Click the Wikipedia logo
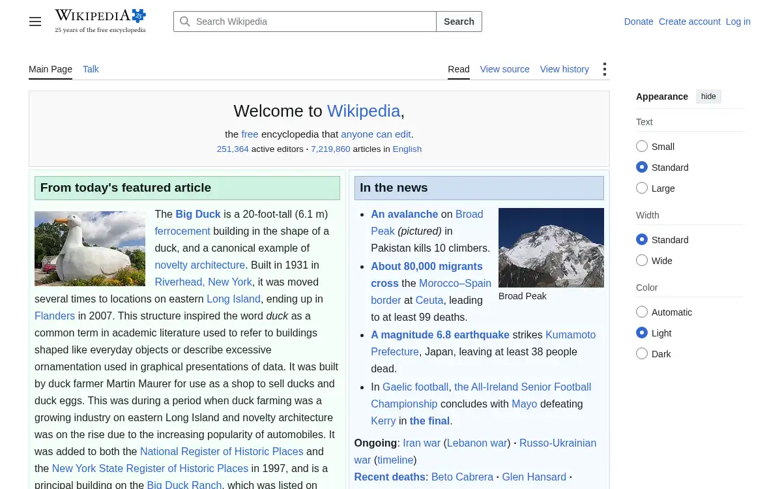Viewport: 782px width, 489px height. 100,21
